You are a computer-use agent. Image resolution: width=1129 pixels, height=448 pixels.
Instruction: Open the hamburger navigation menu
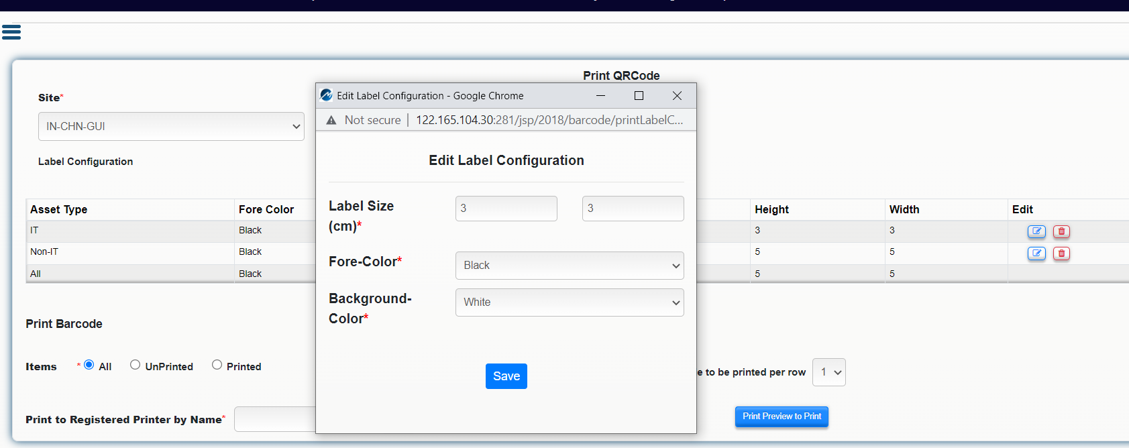[x=11, y=32]
